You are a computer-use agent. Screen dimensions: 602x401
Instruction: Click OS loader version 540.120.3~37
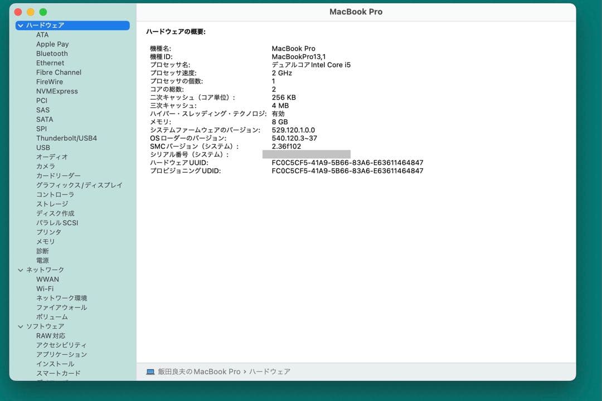[x=294, y=138]
